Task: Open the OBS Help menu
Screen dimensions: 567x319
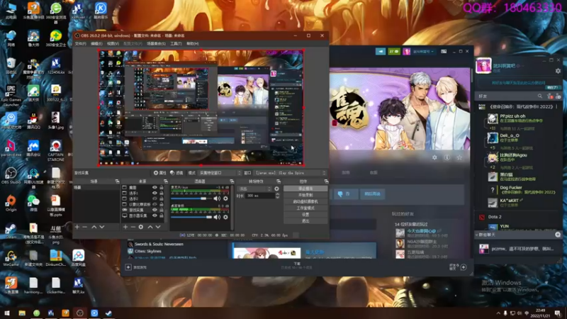Action: (x=192, y=44)
